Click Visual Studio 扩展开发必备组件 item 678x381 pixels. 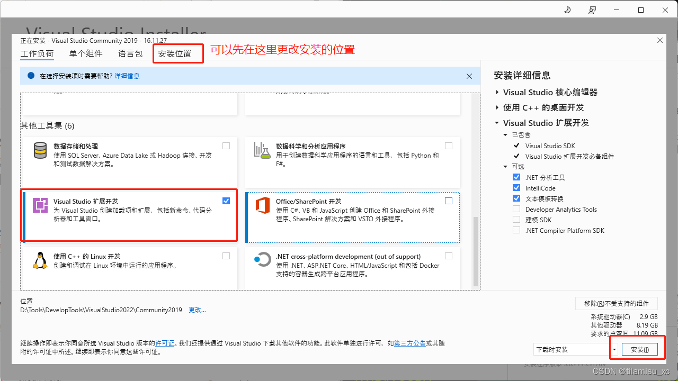coord(570,156)
